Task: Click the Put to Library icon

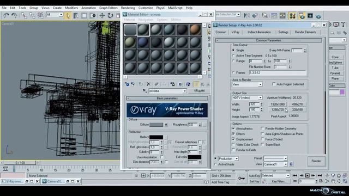Action: pos(172,84)
